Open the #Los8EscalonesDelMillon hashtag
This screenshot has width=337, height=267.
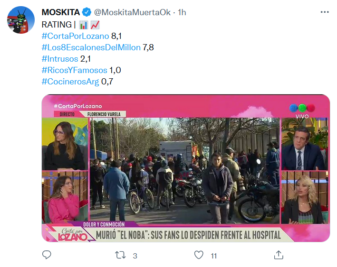tap(91, 47)
